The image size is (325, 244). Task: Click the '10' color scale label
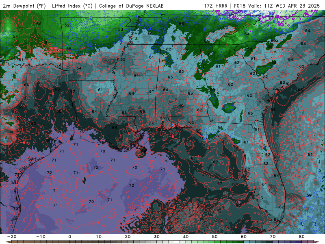coord(99,237)
